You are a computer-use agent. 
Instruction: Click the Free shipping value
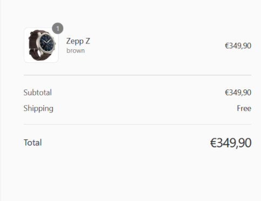(244, 108)
